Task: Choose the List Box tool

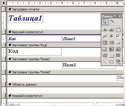Action: coord(112,43)
